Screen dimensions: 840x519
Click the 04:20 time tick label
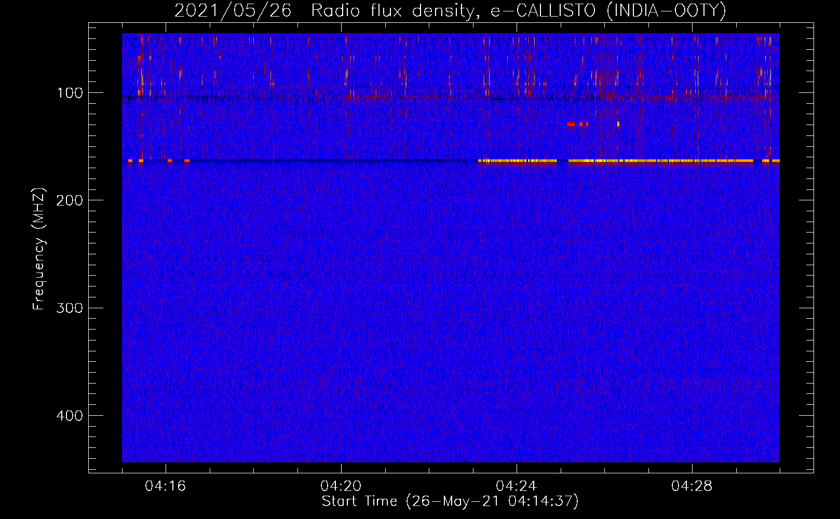tap(341, 486)
